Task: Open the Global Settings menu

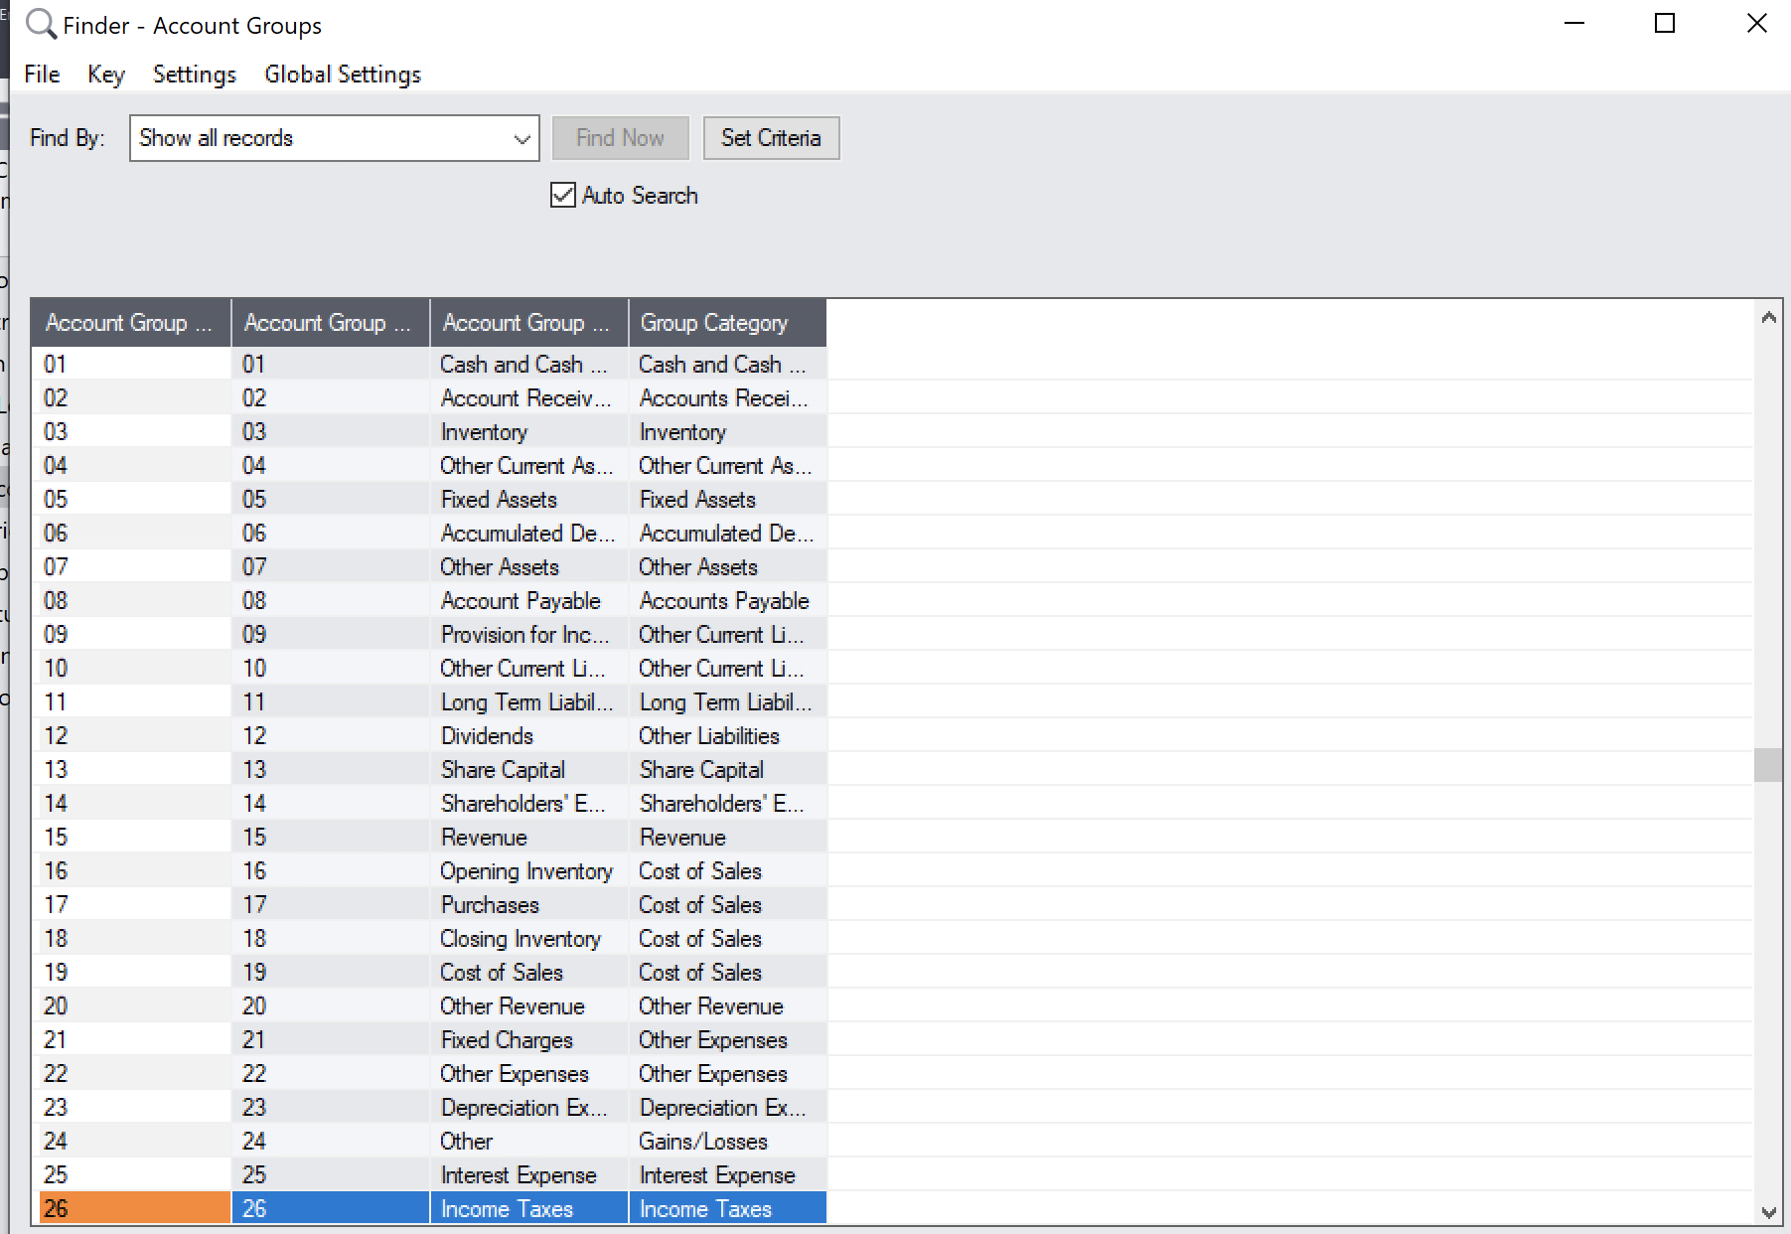Action: pos(343,75)
